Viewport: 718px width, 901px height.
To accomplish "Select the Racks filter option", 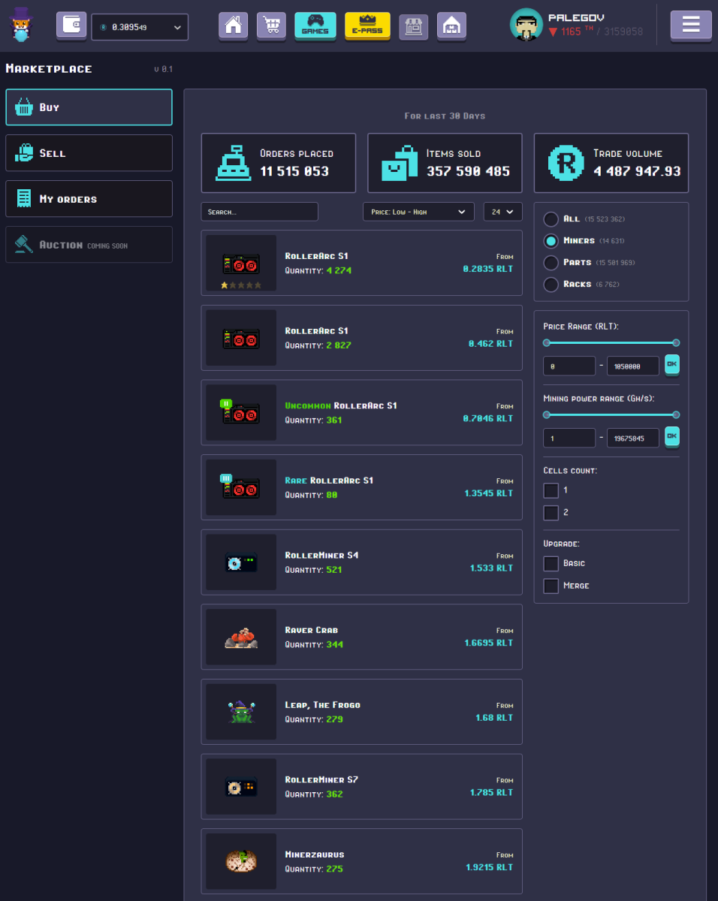I will [550, 284].
